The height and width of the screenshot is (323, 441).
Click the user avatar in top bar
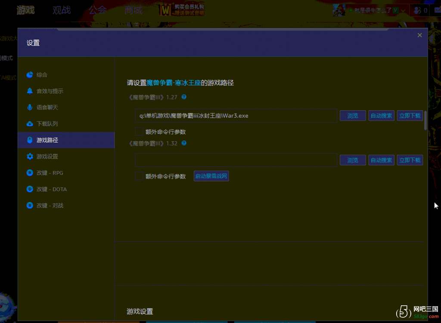[339, 10]
